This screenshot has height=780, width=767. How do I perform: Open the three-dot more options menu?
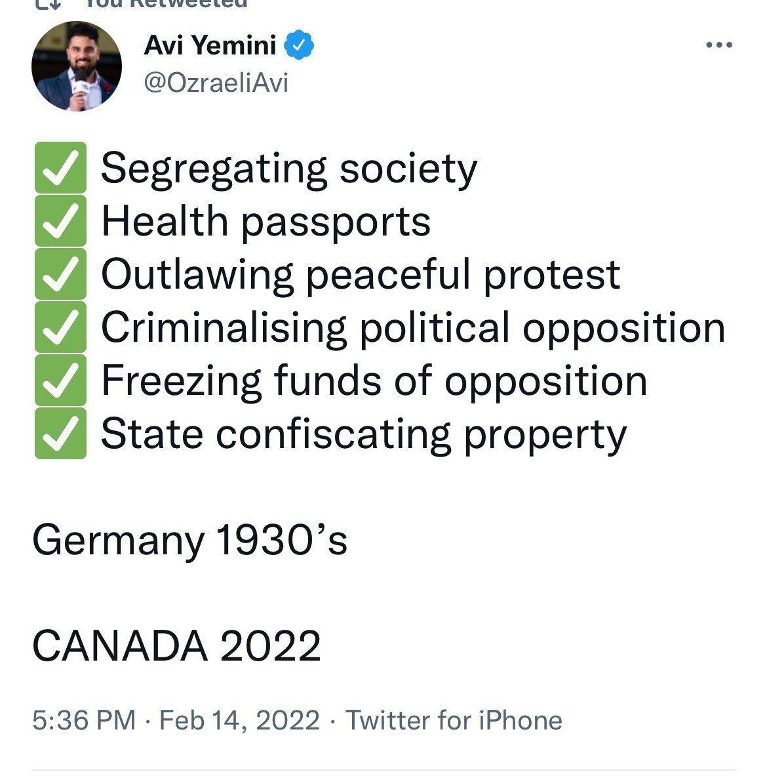(718, 45)
